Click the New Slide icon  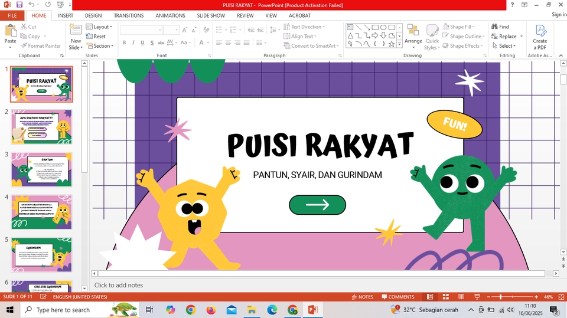click(x=76, y=30)
